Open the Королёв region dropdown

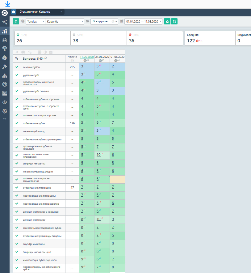click(x=65, y=21)
